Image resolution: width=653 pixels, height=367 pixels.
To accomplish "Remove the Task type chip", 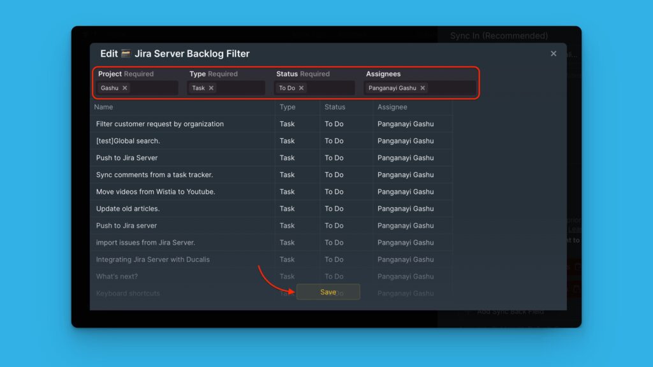I will 211,88.
